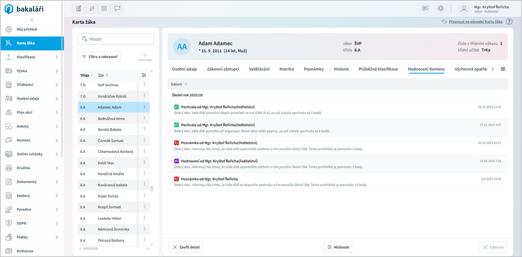Image resolution: width=522 pixels, height=257 pixels.
Task: Open the messages chat icon in header
Action: [425, 9]
